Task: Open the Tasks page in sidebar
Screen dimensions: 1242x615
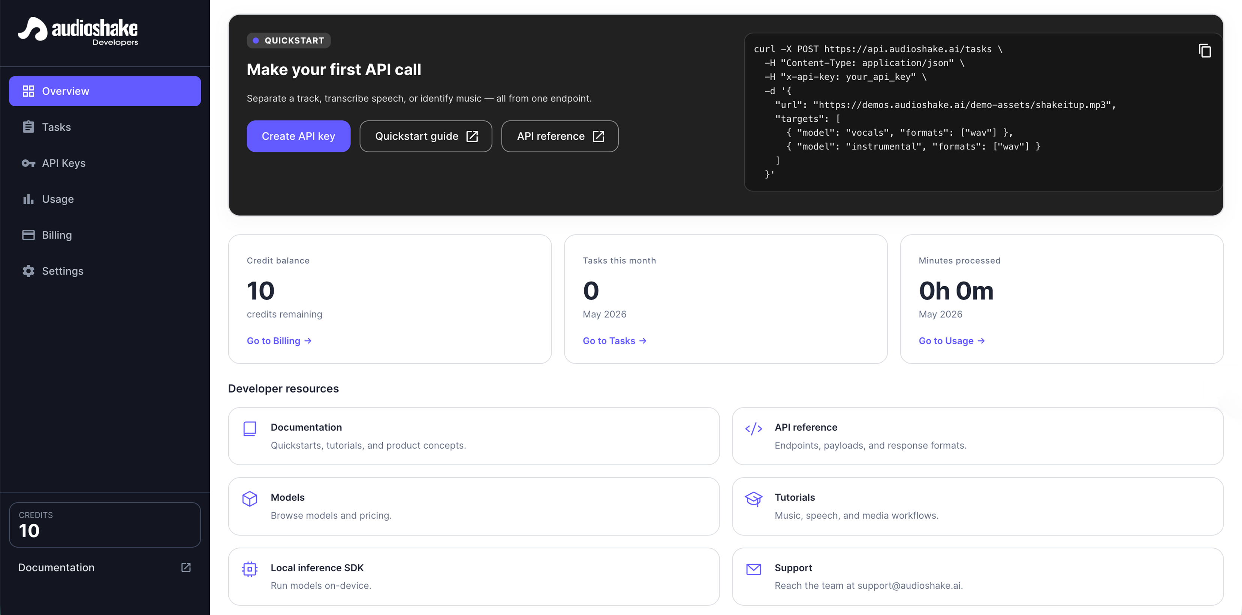Action: click(105, 127)
